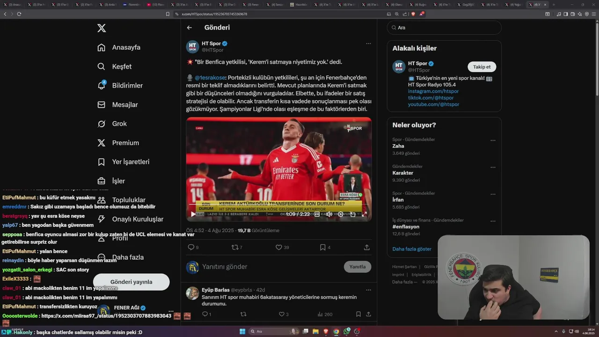Open Brave Shields lion icon
The width and height of the screenshot is (599, 337).
413,14
